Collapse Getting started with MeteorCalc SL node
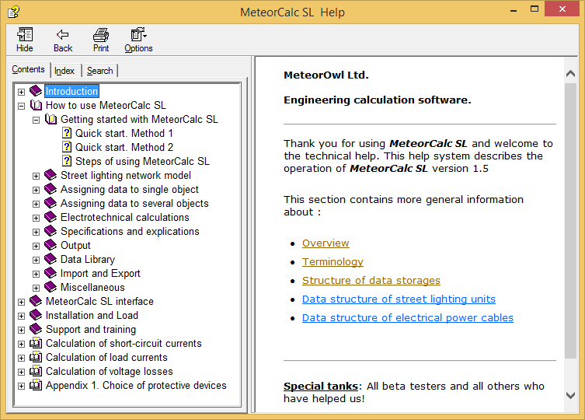Viewport: 585px width, 420px height. coord(36,120)
